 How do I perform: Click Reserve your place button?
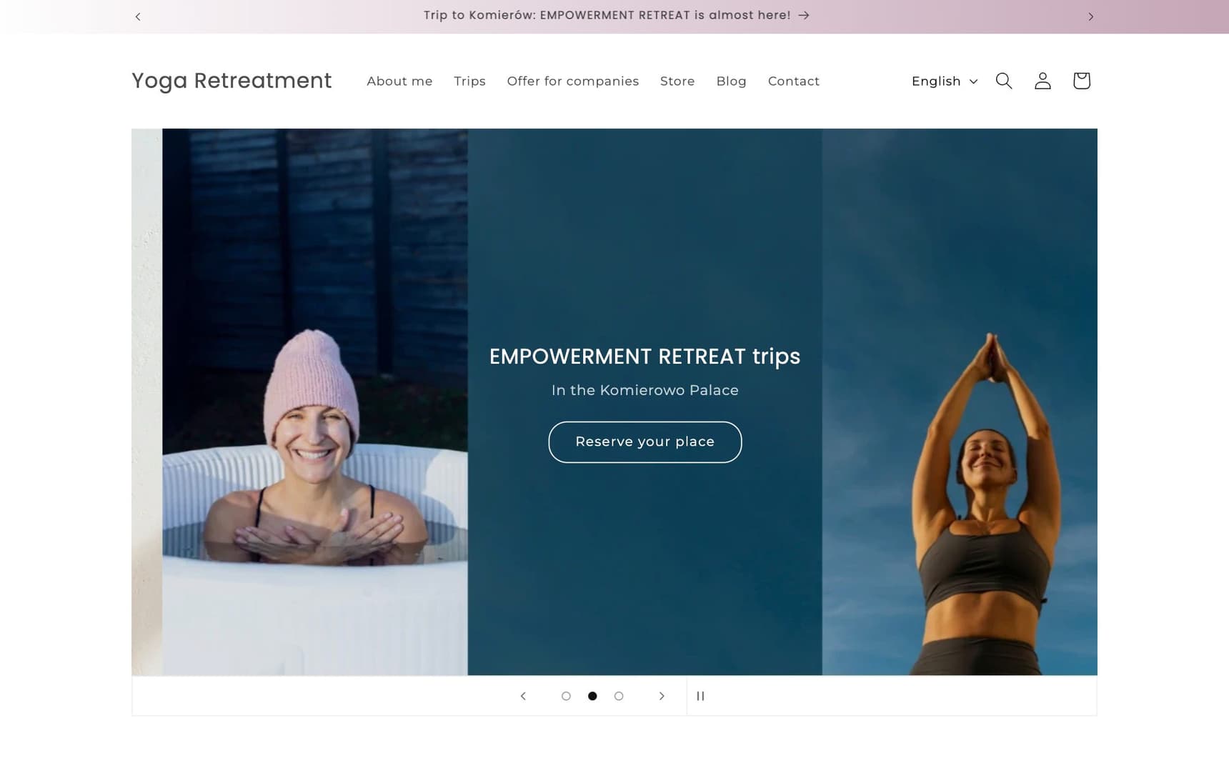[645, 442]
